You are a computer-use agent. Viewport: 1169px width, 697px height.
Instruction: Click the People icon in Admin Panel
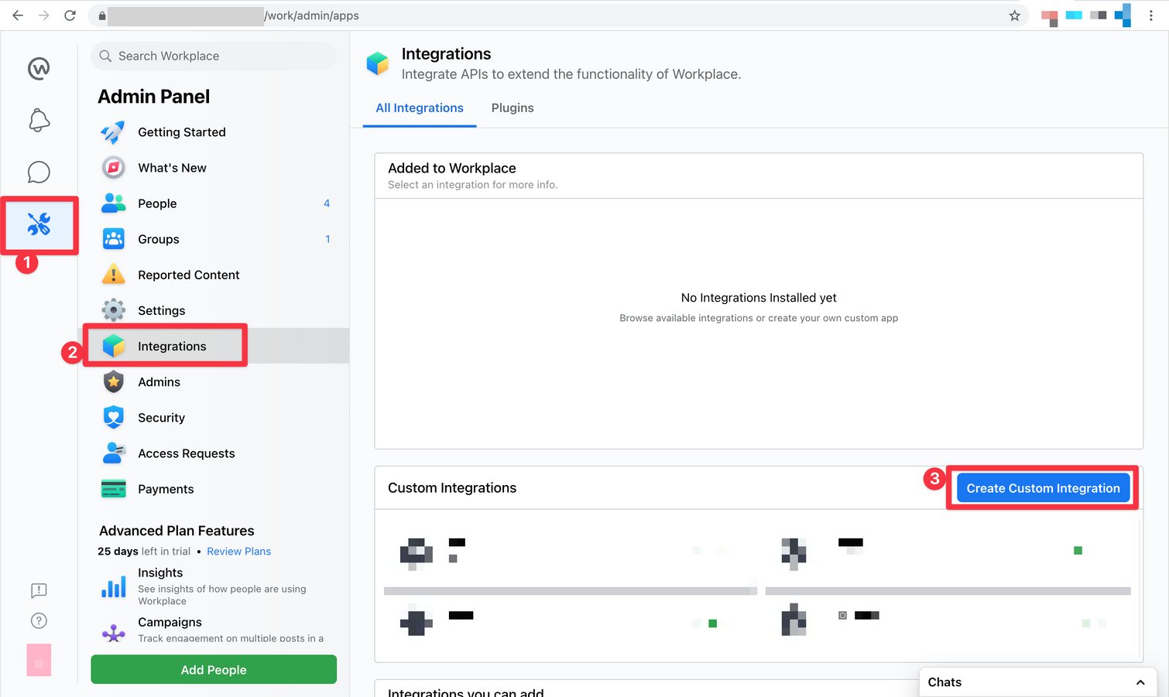(x=113, y=203)
